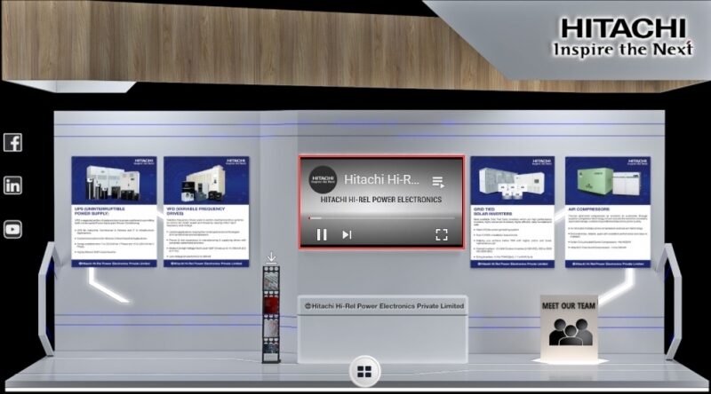Open the Air Compressors poster
The height and width of the screenshot is (394, 711).
608,212
